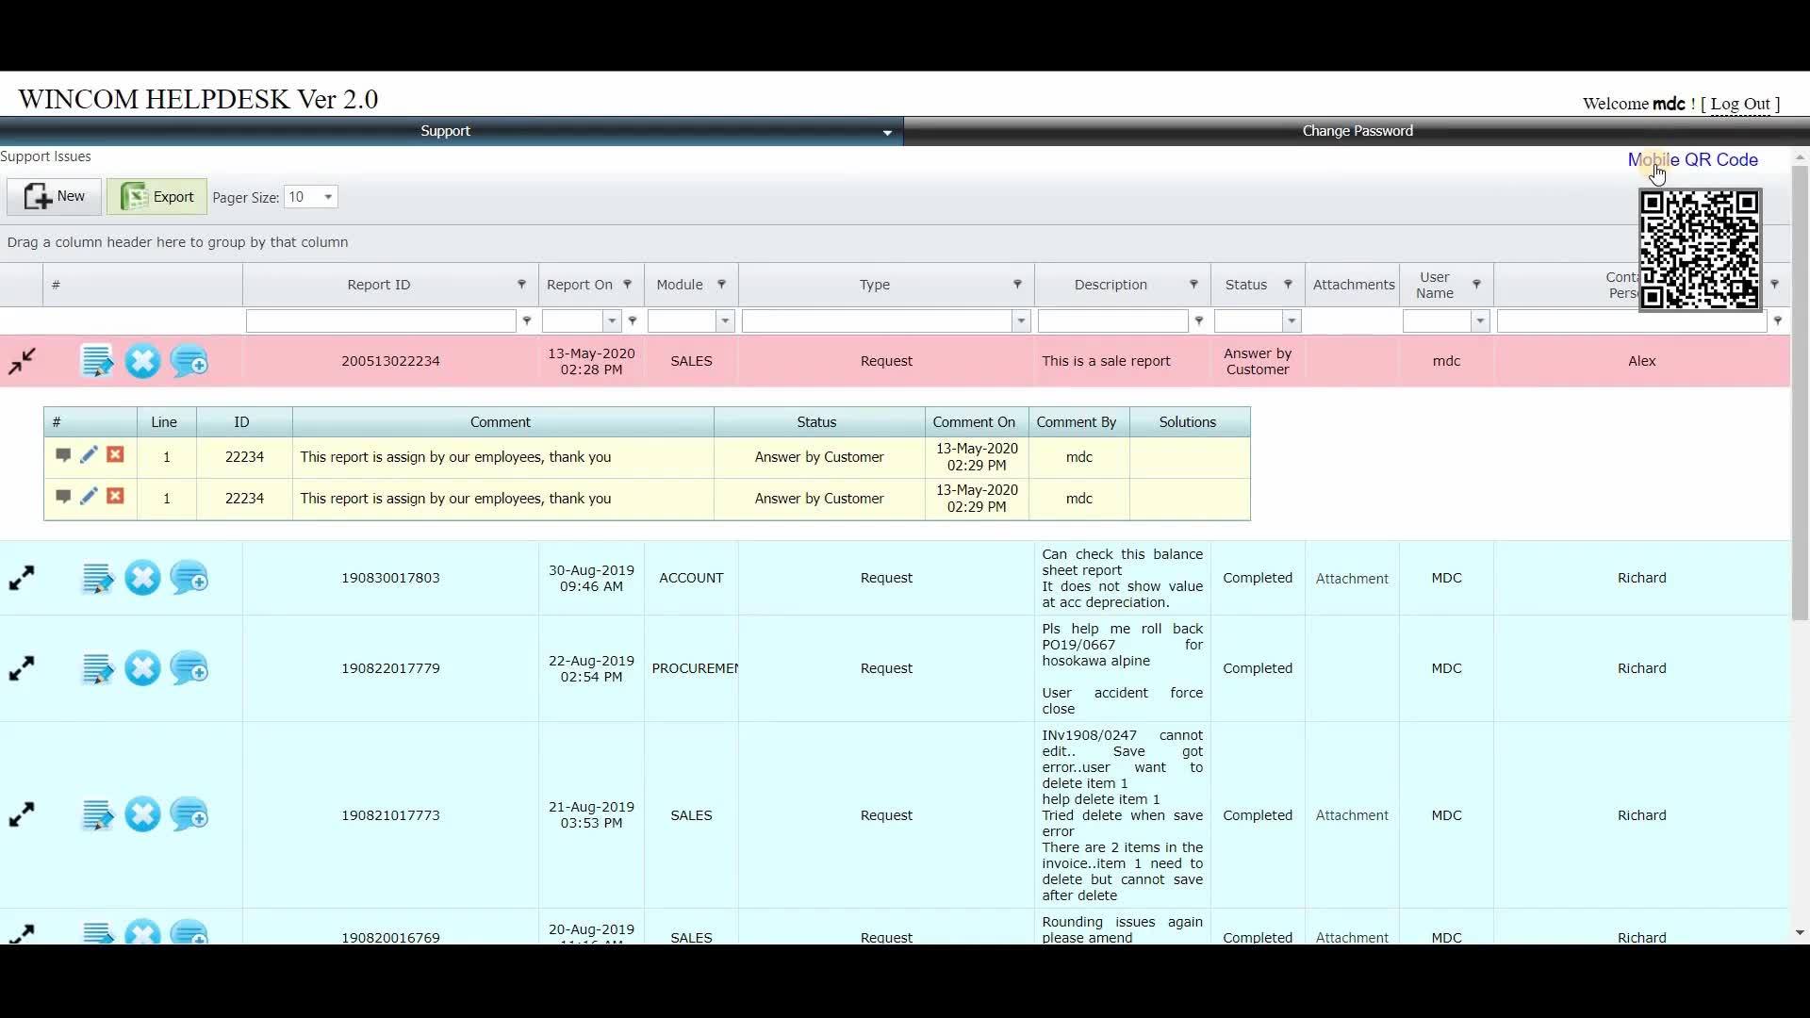This screenshot has height=1018, width=1810.
Task: Delete first comment with red X
Action: [x=115, y=455]
